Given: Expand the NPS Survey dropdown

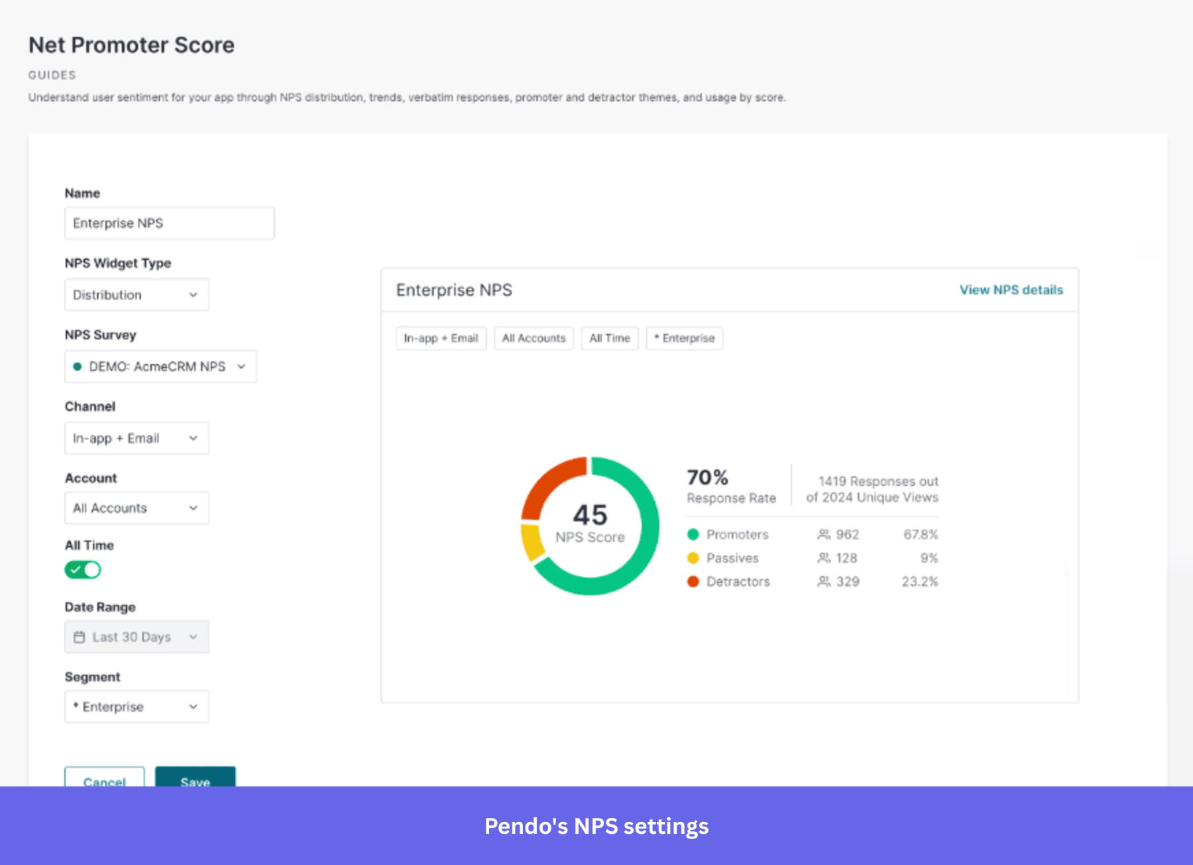Looking at the screenshot, I should point(160,367).
